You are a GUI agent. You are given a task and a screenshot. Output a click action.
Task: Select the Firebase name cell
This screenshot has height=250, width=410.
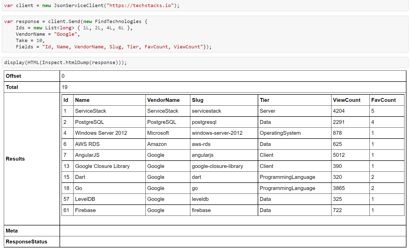109,210
